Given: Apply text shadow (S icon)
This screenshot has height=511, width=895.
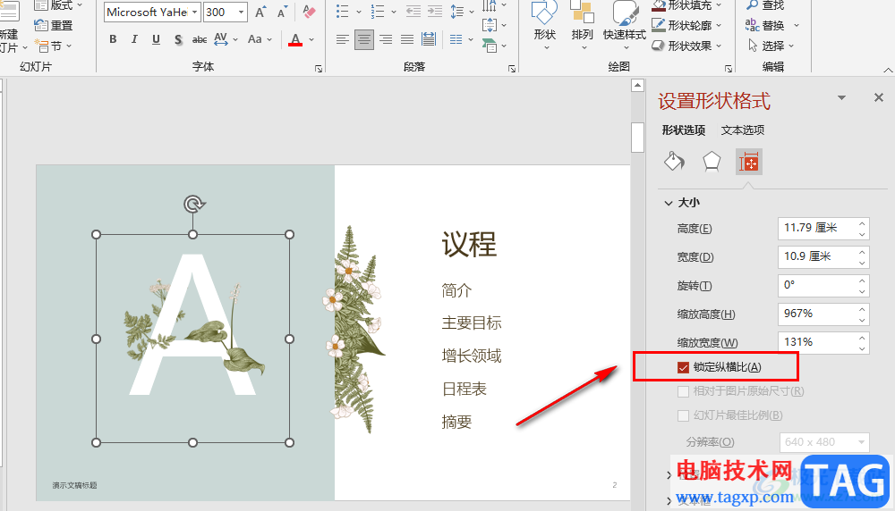Looking at the screenshot, I should [x=178, y=39].
